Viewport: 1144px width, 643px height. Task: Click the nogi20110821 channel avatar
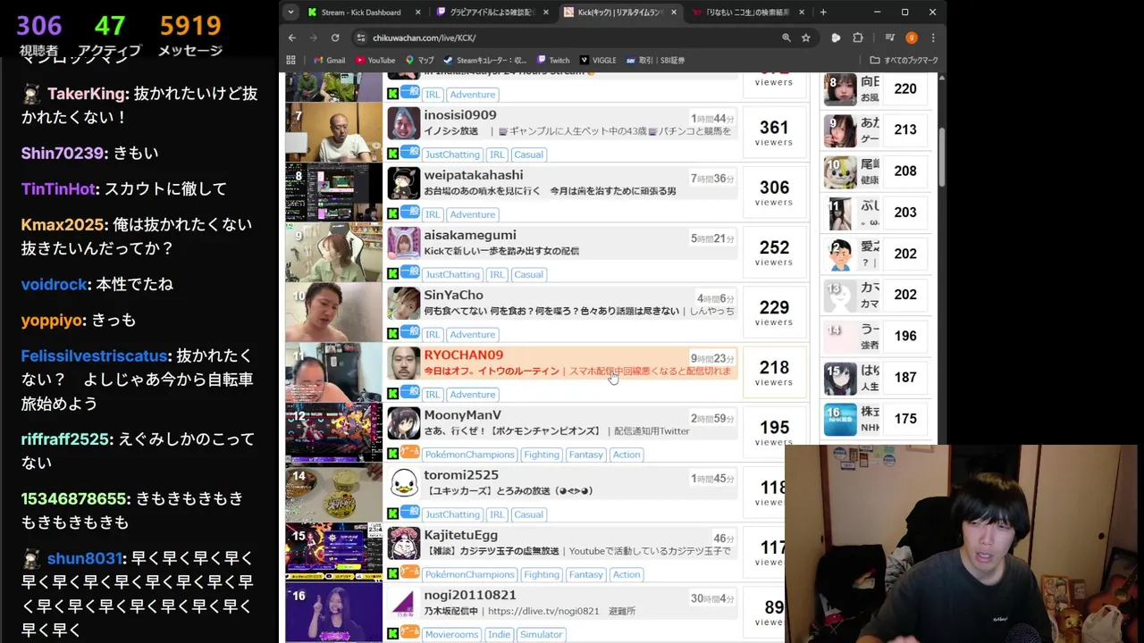pyautogui.click(x=404, y=603)
